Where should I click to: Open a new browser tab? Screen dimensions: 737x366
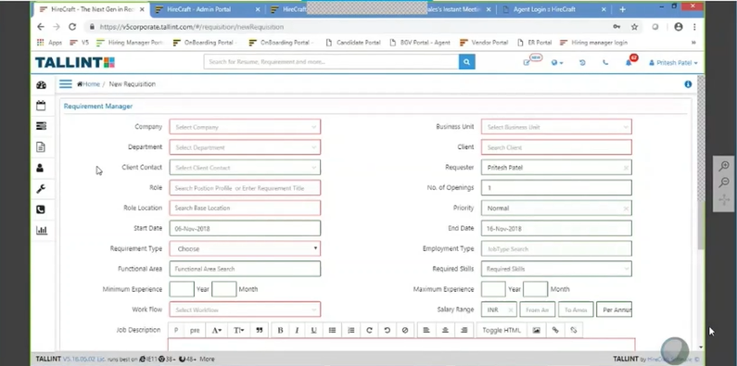622,9
